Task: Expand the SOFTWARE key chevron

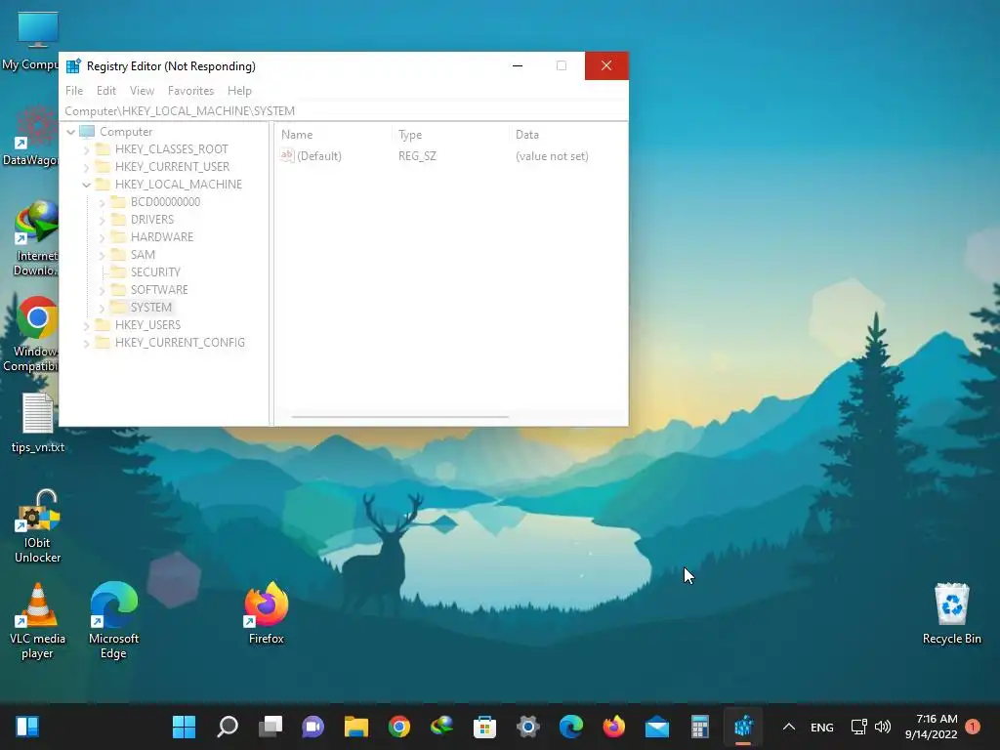Action: click(x=102, y=291)
